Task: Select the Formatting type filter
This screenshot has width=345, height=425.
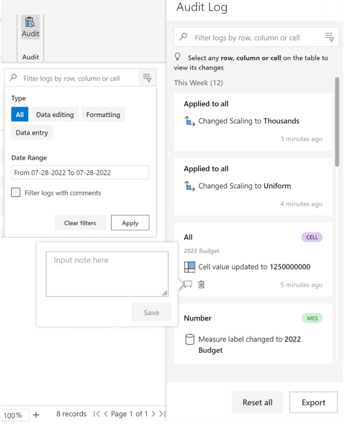Action: [103, 114]
